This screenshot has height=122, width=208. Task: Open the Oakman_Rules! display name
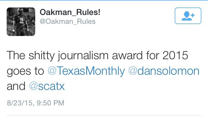(70, 12)
